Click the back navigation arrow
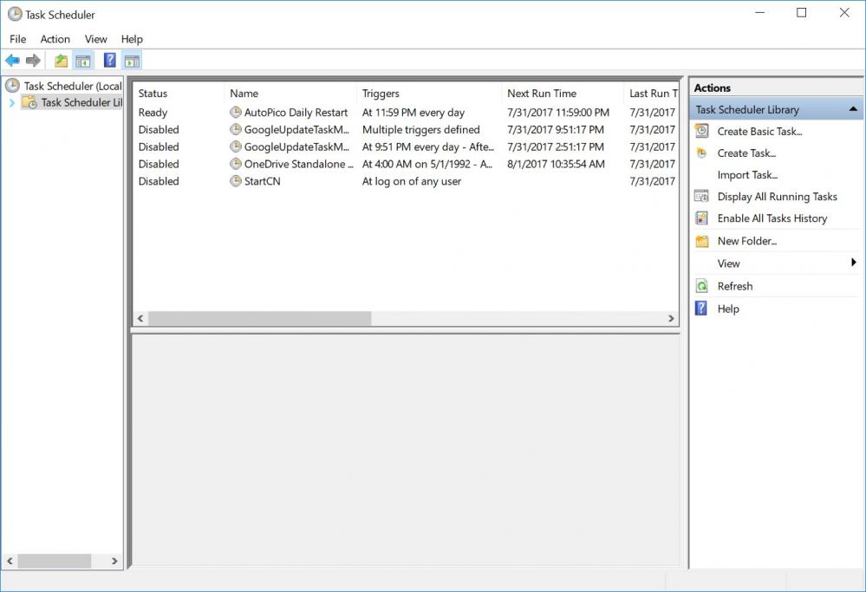The width and height of the screenshot is (866, 592). tap(12, 60)
